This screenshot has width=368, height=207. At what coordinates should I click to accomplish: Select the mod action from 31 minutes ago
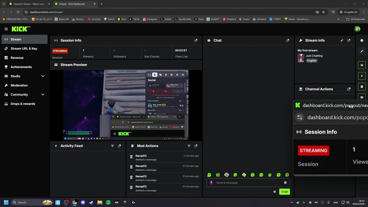[164, 168]
